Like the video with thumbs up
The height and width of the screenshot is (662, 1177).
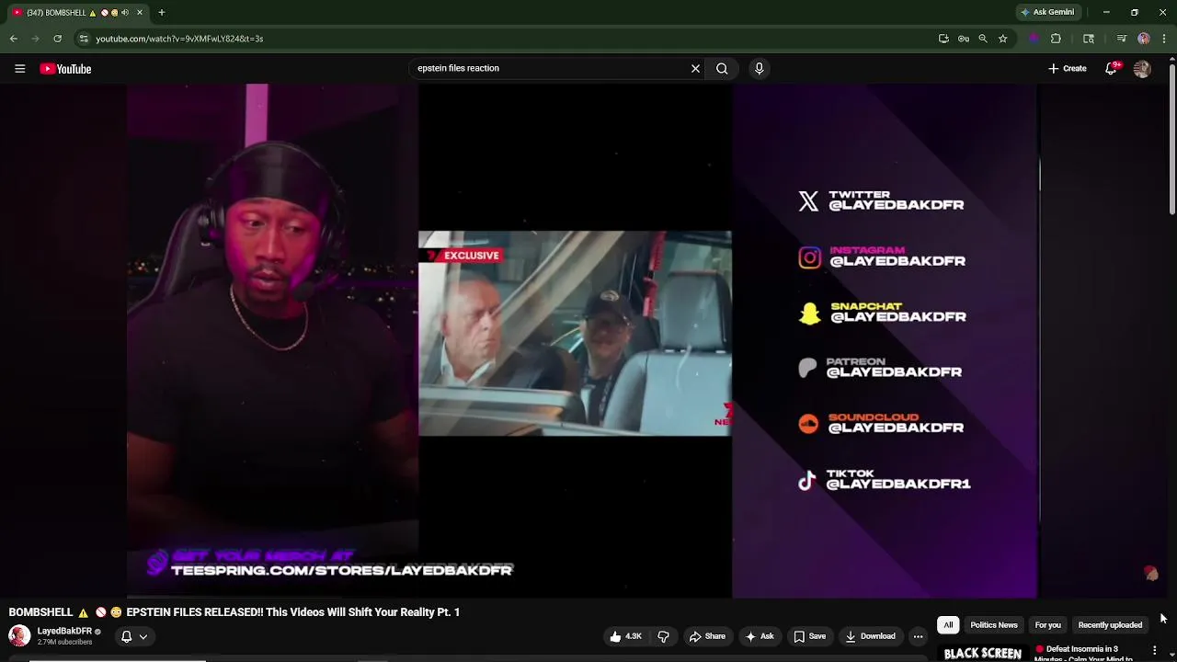[x=624, y=636]
